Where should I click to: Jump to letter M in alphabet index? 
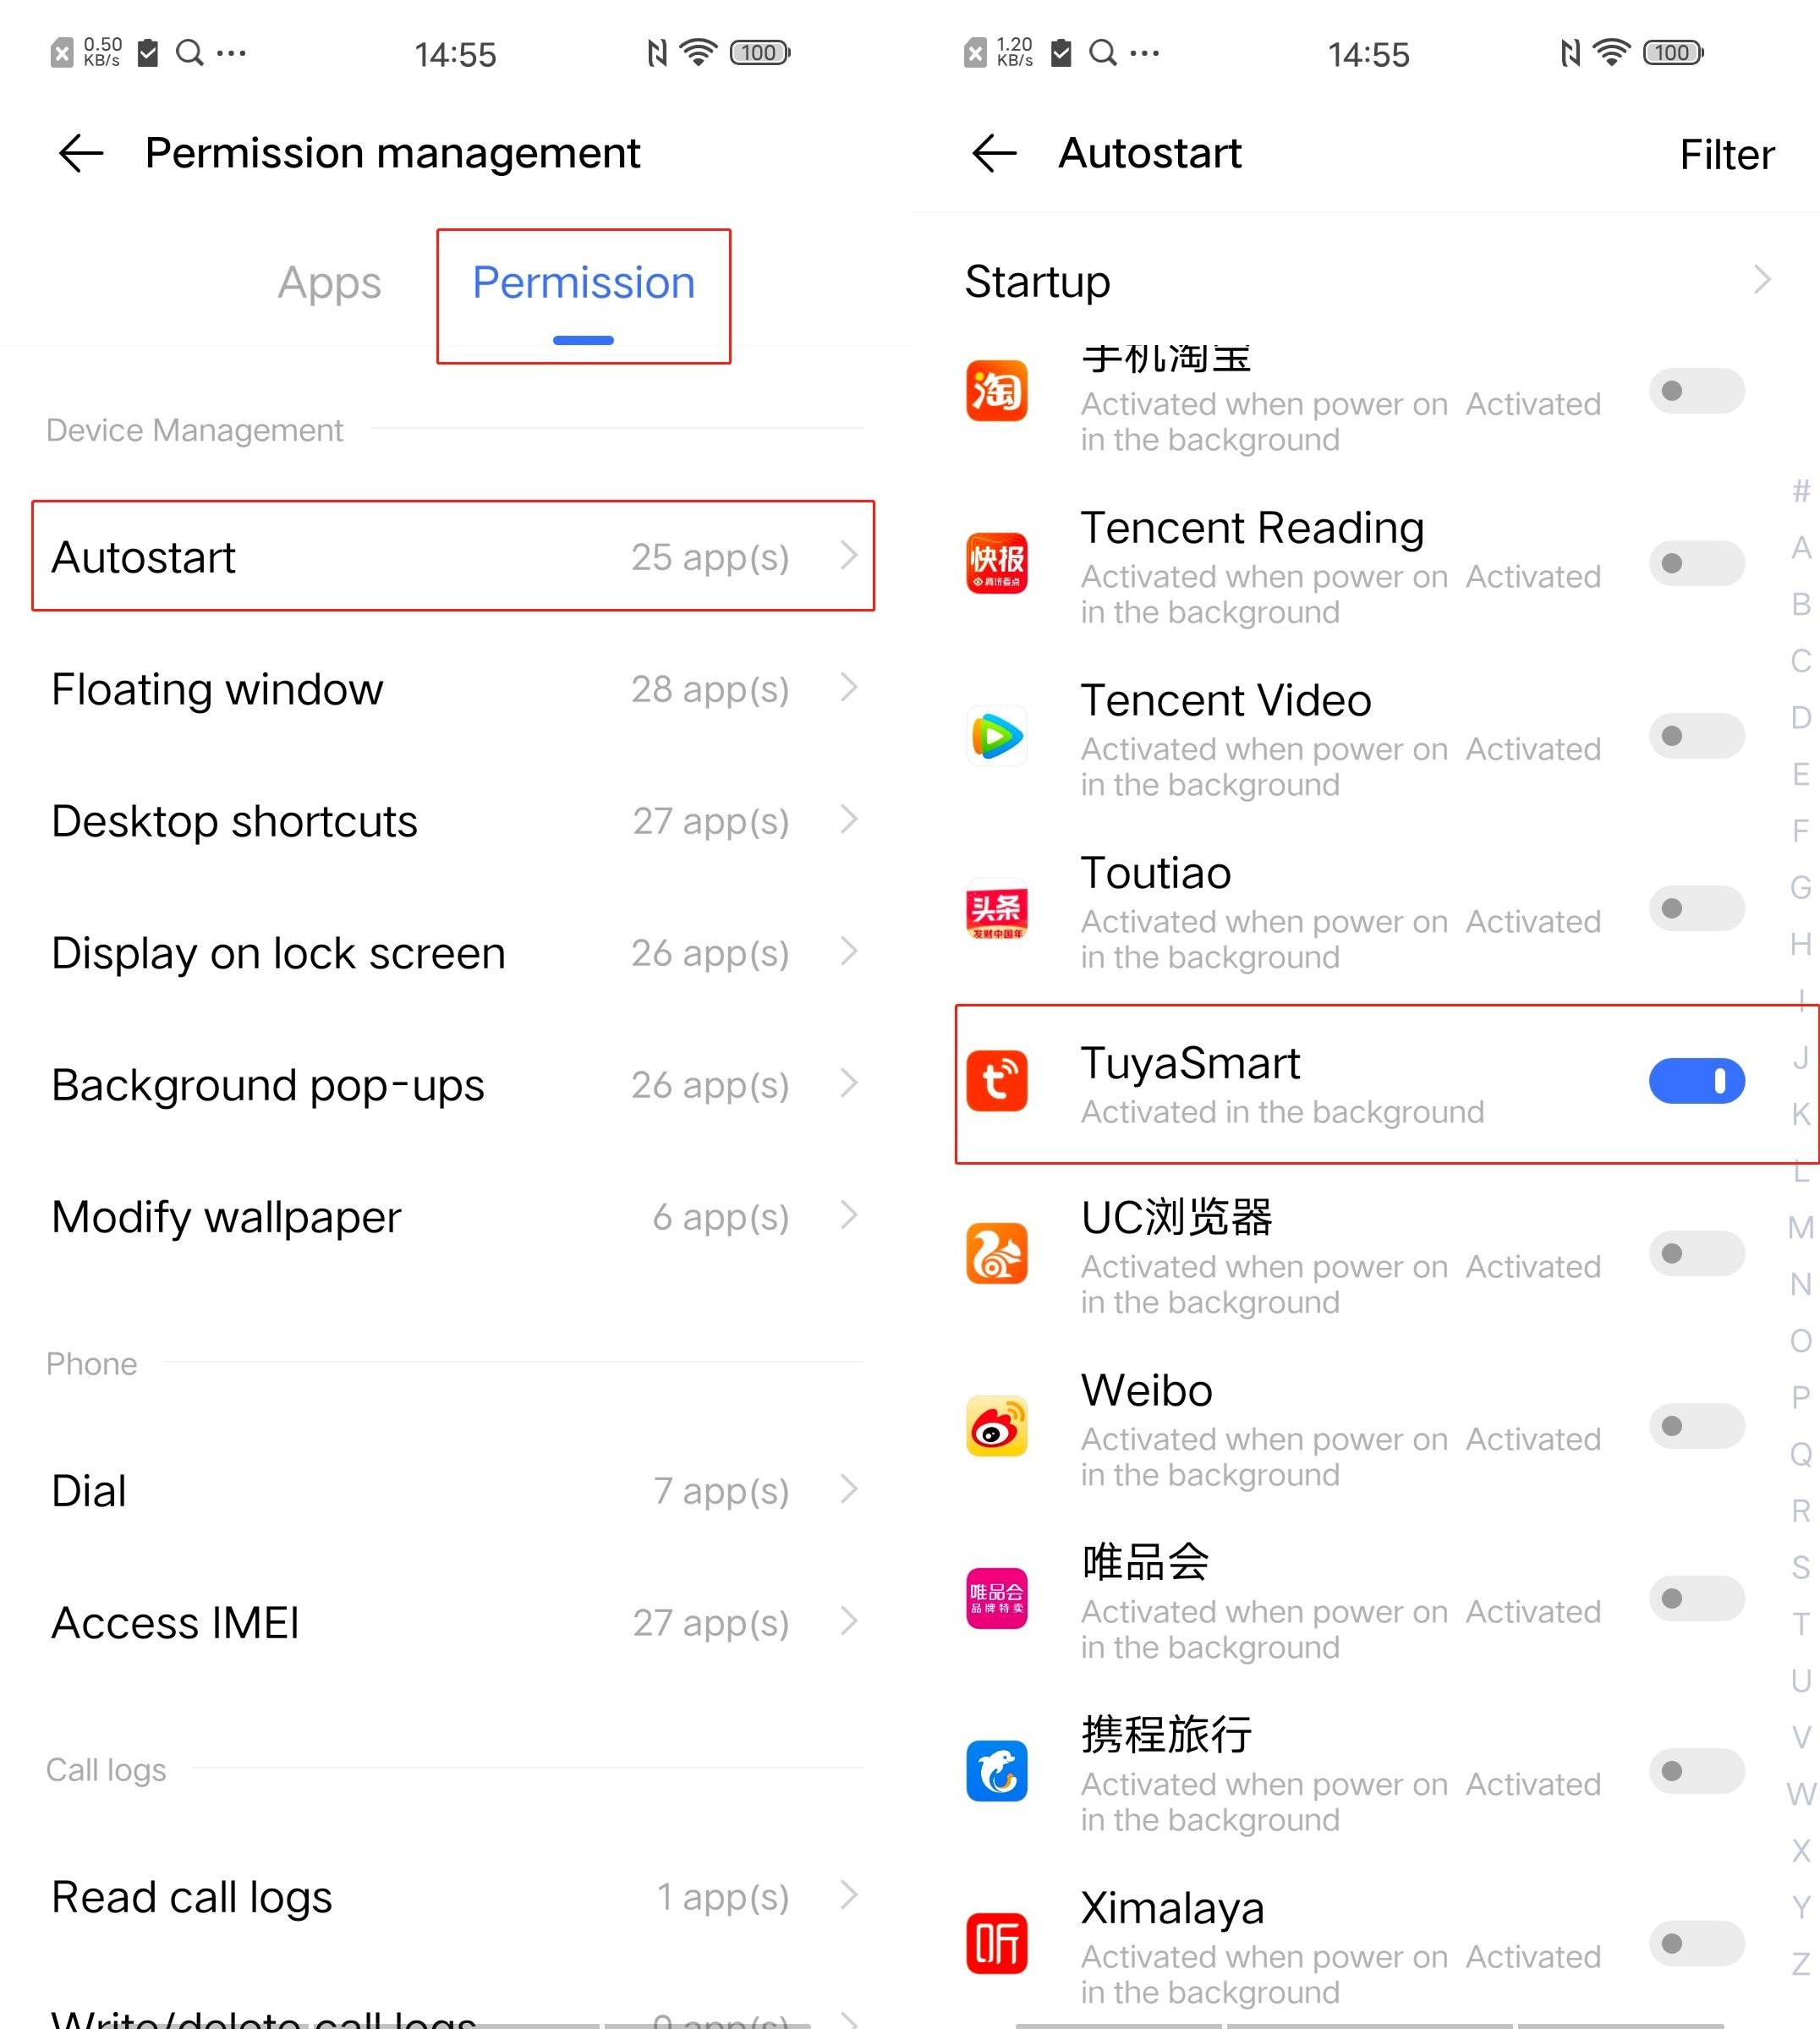pos(1800,1227)
